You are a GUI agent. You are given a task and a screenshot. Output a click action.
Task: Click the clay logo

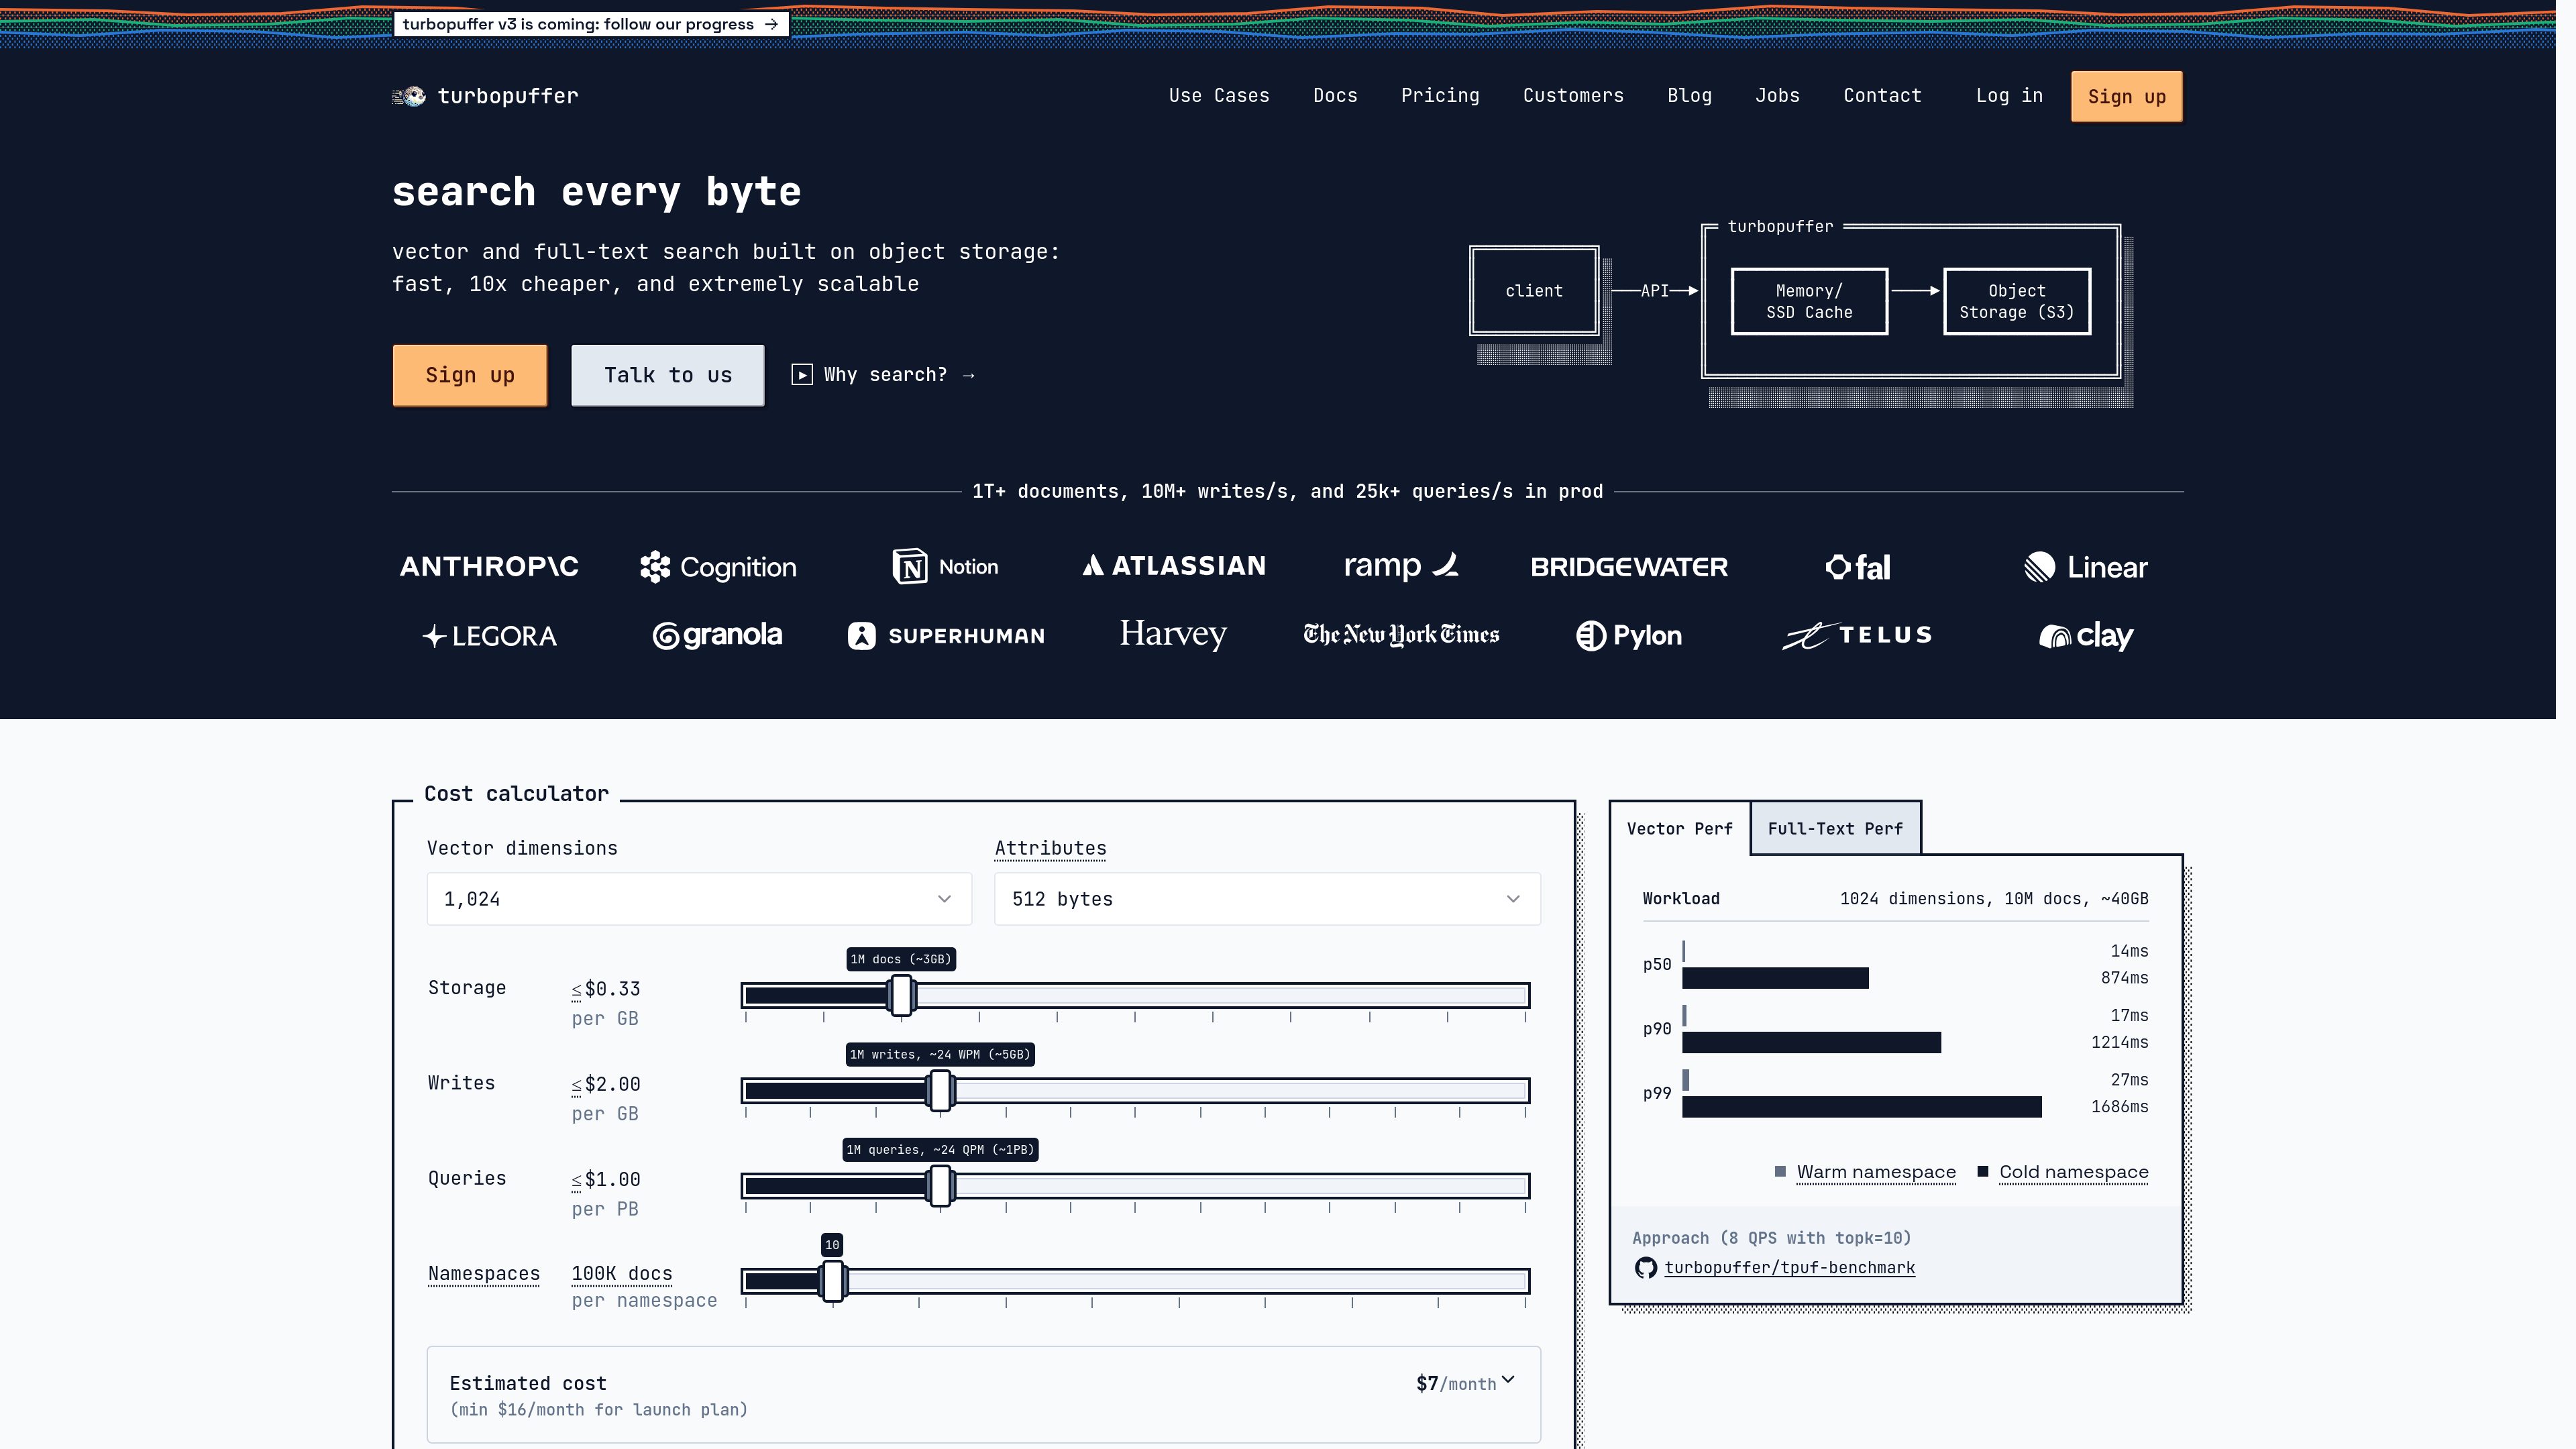pyautogui.click(x=2085, y=636)
